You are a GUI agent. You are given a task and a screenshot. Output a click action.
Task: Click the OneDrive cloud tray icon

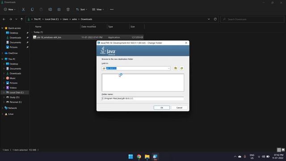[x=240, y=157]
